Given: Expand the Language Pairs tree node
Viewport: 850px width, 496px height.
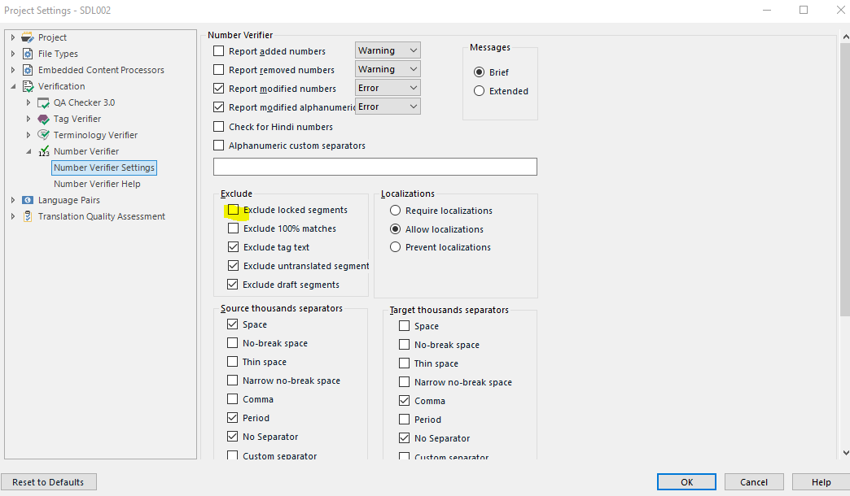Looking at the screenshot, I should 13,200.
